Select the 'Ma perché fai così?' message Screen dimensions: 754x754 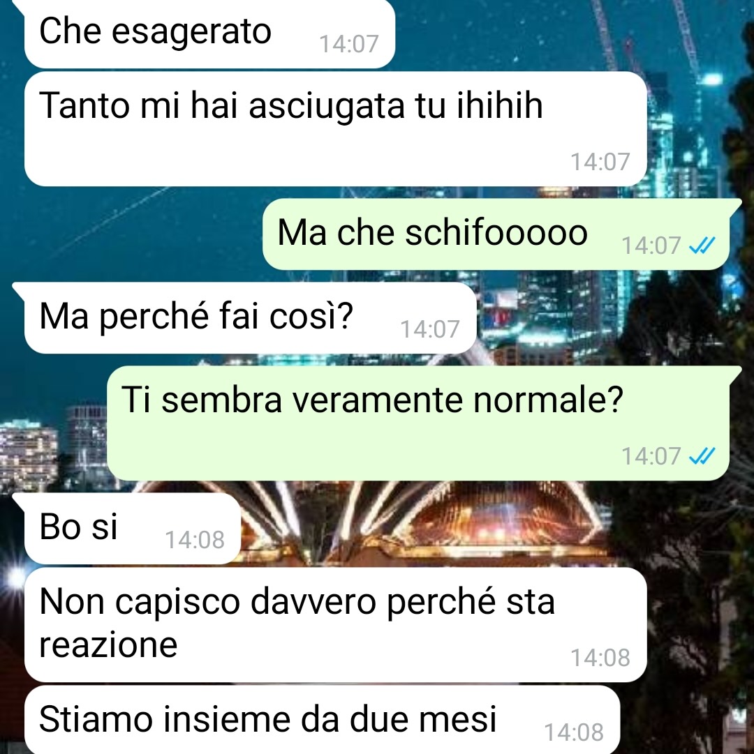tap(250, 318)
